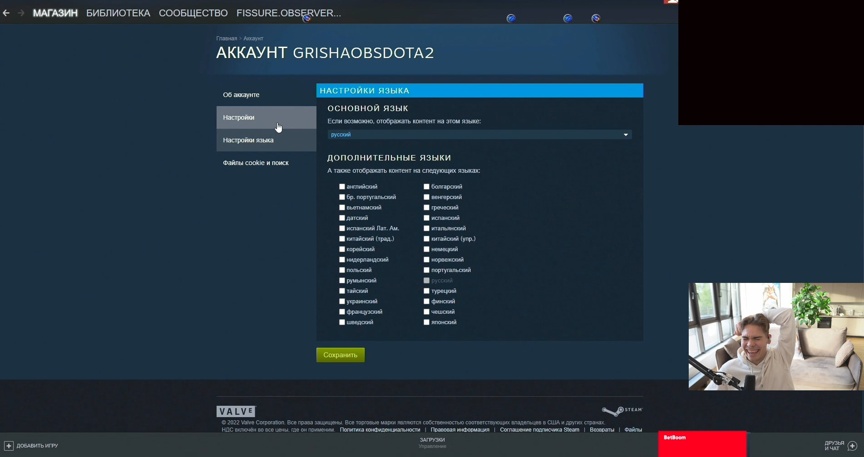This screenshot has height=457, width=864.
Task: Open БИБЛИОТЕКА library menu
Action: pyautogui.click(x=118, y=13)
